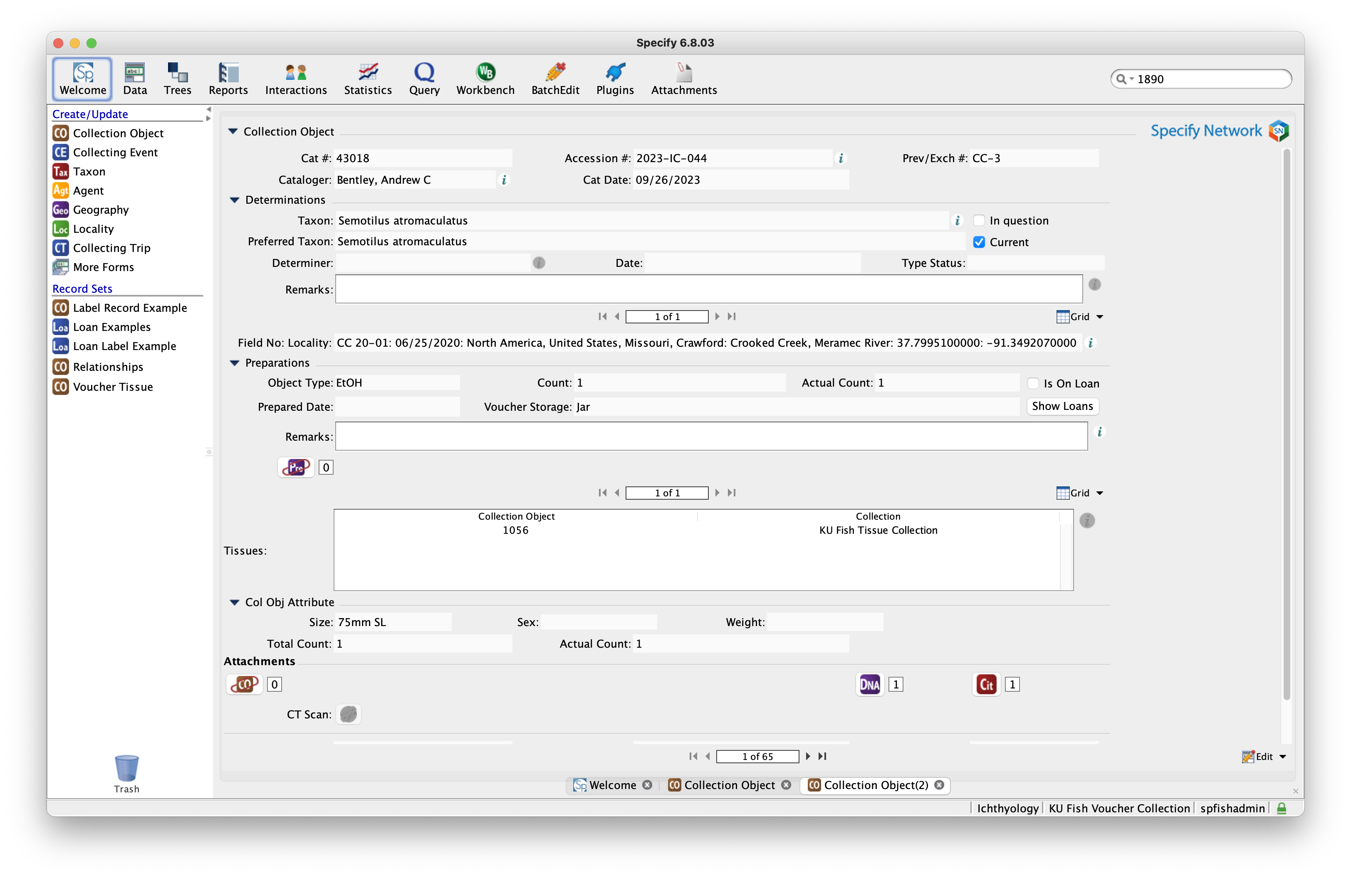Open the Loan Examples record set
Viewport: 1351px width, 878px height.
pos(101,327)
